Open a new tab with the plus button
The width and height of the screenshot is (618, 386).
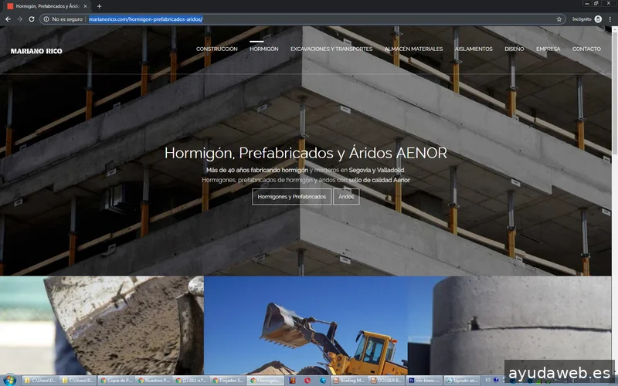[99, 6]
